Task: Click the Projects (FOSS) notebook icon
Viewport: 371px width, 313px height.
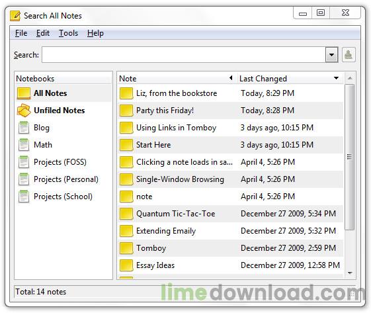Action: [24, 162]
